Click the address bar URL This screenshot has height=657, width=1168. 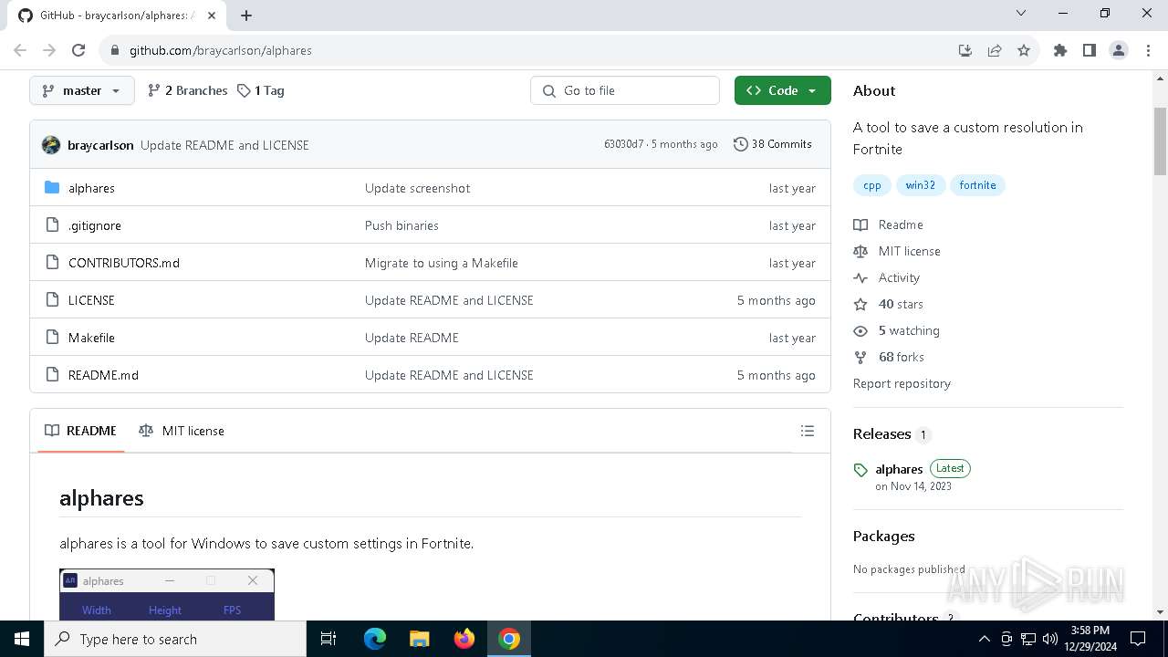221,50
